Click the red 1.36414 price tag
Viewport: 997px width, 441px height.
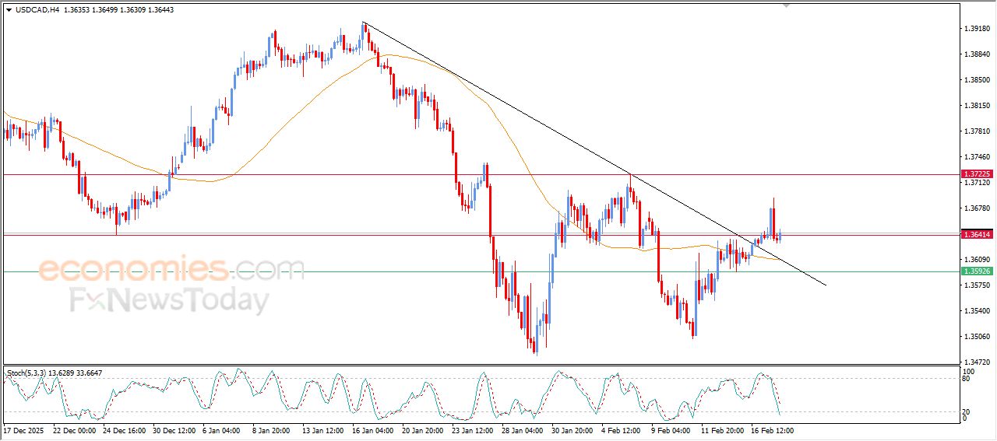click(x=976, y=234)
